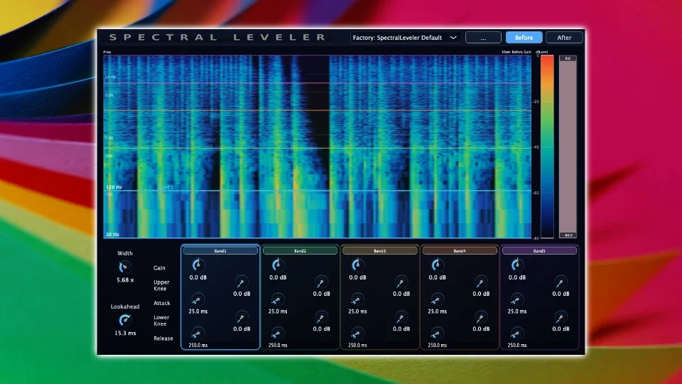Click the Band5 Upper Knee knob
The image size is (682, 384).
561,282
